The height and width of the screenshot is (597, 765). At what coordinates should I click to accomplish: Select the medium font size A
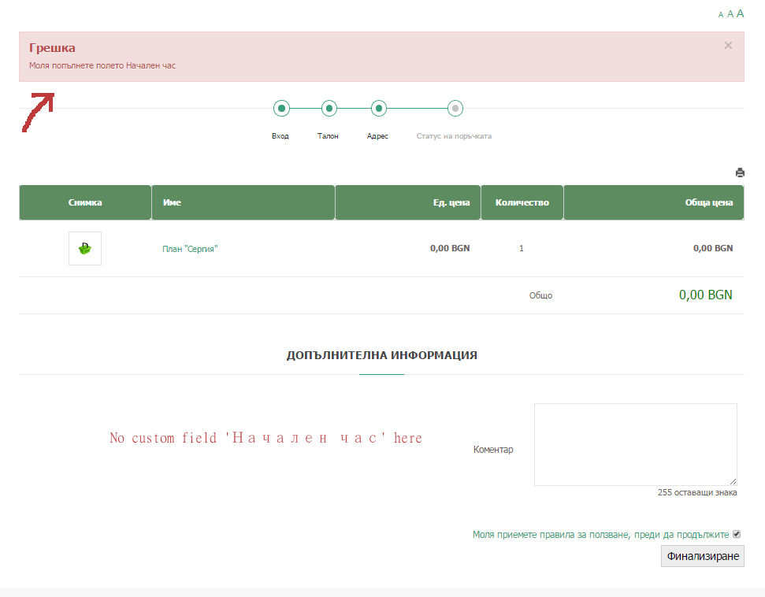point(730,14)
